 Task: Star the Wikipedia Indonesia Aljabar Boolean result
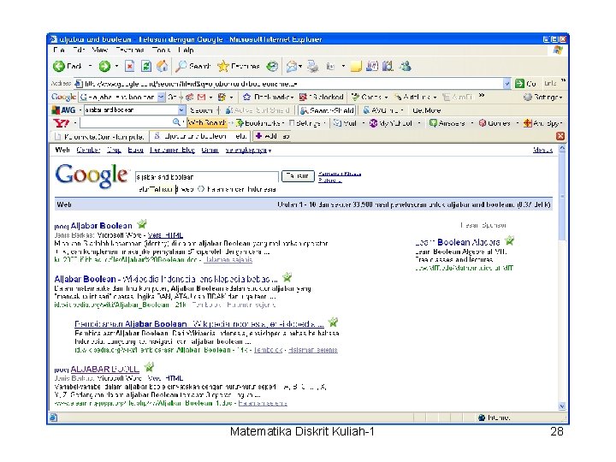click(287, 278)
